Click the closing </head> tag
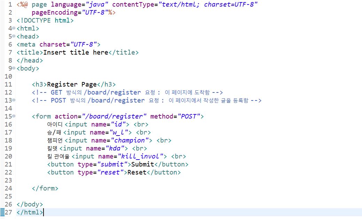Screen dimensions: 362x219 coord(30,60)
